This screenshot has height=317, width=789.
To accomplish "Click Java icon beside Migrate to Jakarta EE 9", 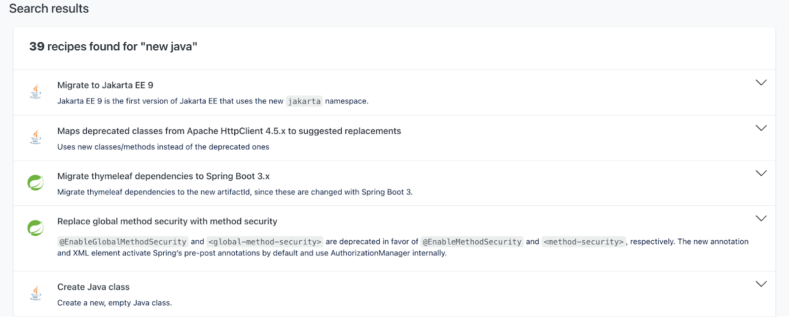I will (36, 92).
